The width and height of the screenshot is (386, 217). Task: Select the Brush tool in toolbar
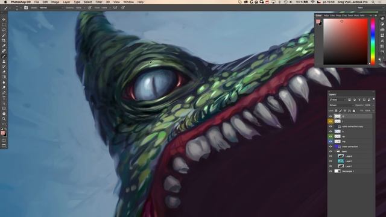(x=4, y=56)
